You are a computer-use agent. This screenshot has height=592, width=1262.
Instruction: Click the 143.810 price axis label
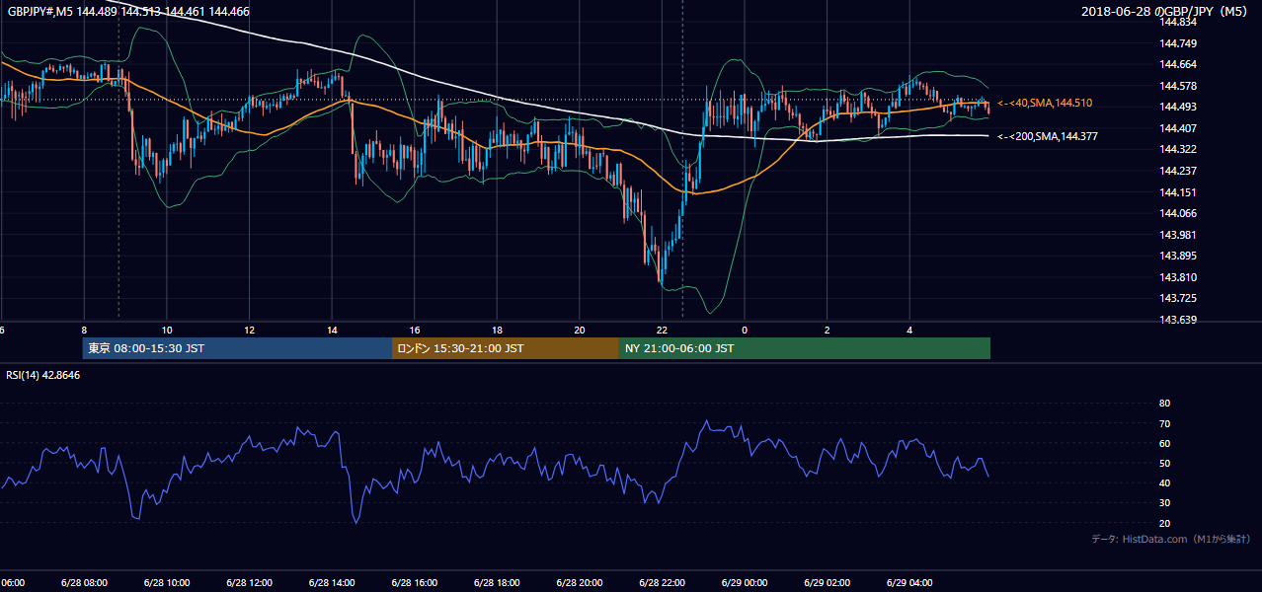click(x=1177, y=277)
